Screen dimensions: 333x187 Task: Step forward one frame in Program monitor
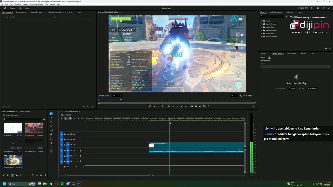[x=181, y=106]
